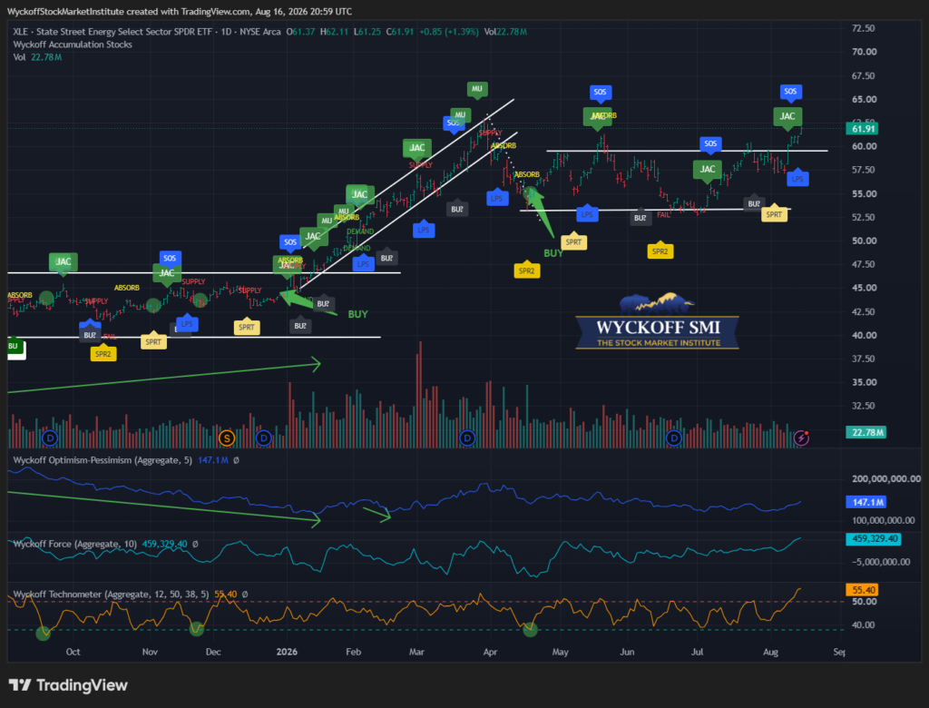Image resolution: width=929 pixels, height=708 pixels.
Task: Open the TradingView logo at the bottom left
Action: point(68,685)
